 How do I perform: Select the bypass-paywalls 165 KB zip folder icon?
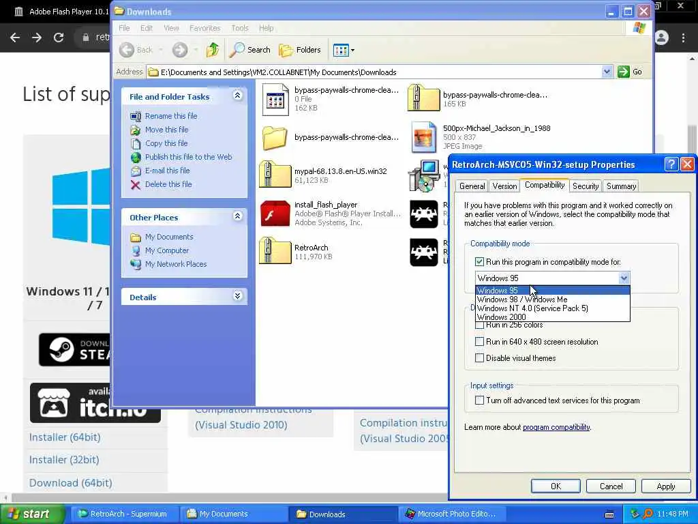[423, 98]
